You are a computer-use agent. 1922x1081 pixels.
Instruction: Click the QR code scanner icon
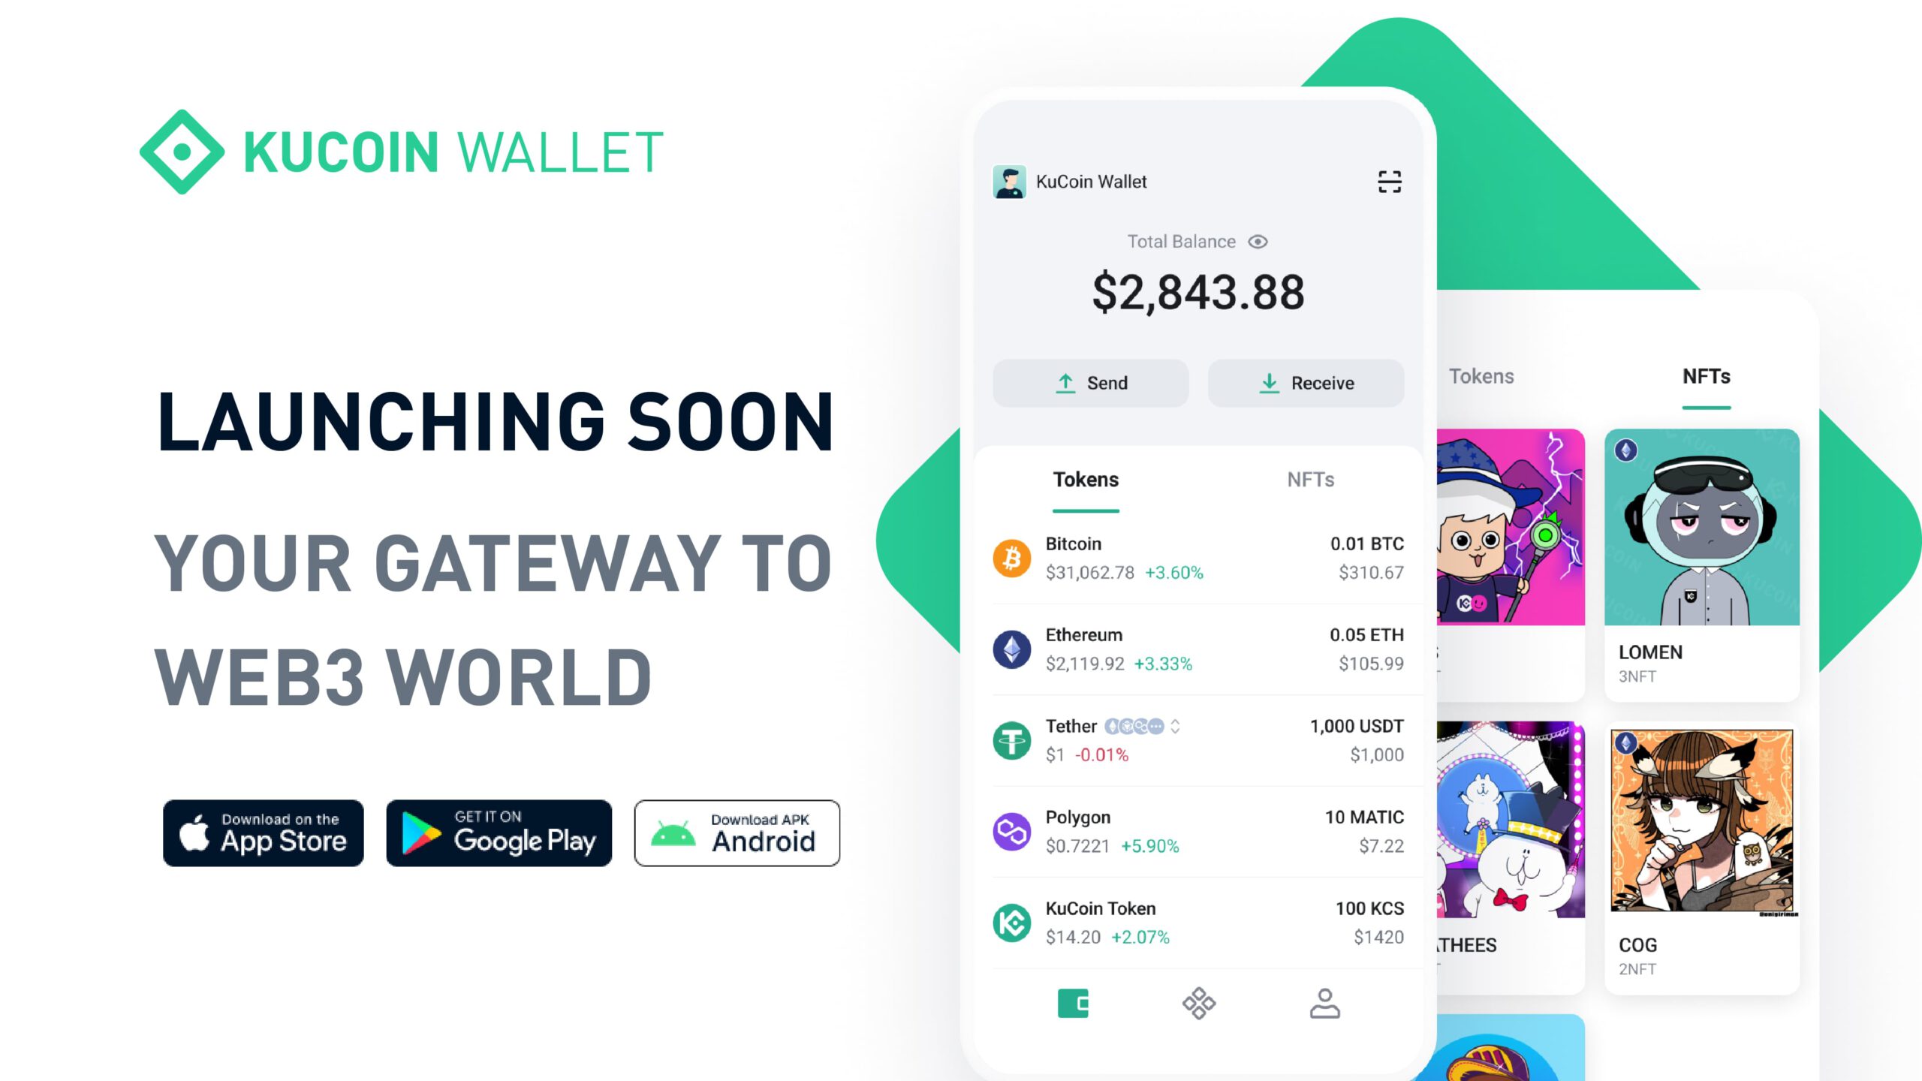[1389, 182]
